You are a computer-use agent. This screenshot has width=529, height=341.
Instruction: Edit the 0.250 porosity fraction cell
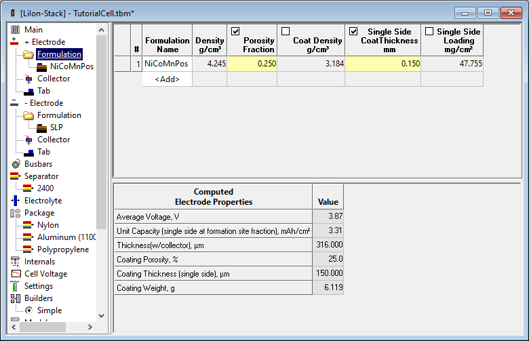252,64
